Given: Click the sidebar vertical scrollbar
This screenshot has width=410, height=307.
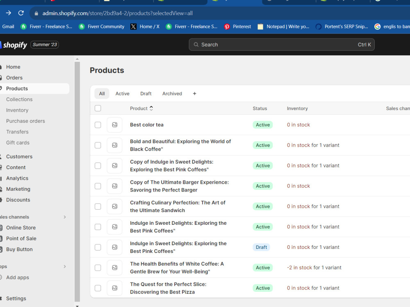Looking at the screenshot, I should [x=77, y=181].
